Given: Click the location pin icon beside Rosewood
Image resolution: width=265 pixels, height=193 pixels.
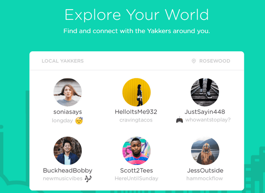Looking at the screenshot, I should pyautogui.click(x=194, y=61).
